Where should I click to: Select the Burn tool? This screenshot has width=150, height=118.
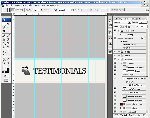pyautogui.click(x=8, y=47)
